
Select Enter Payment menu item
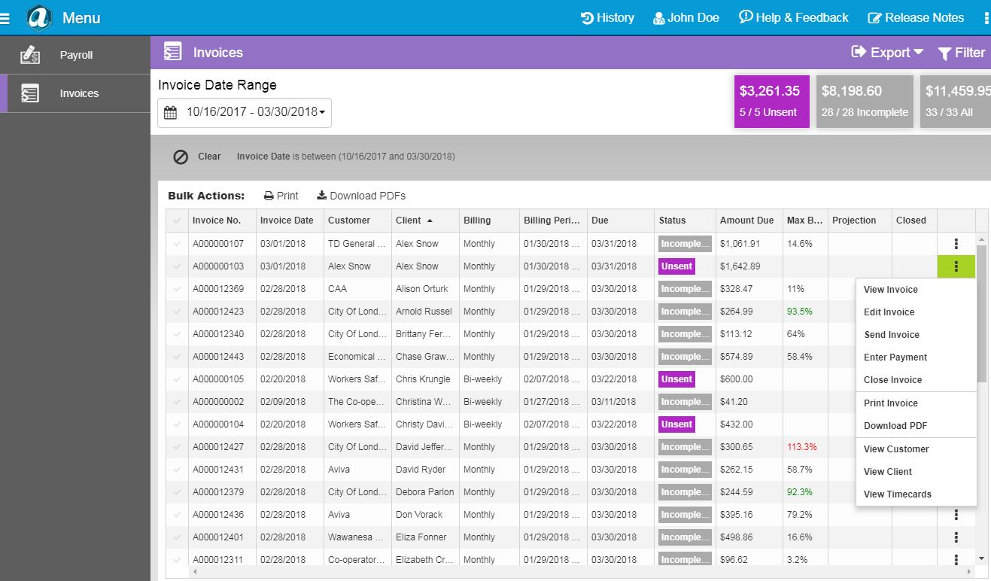tap(916, 357)
